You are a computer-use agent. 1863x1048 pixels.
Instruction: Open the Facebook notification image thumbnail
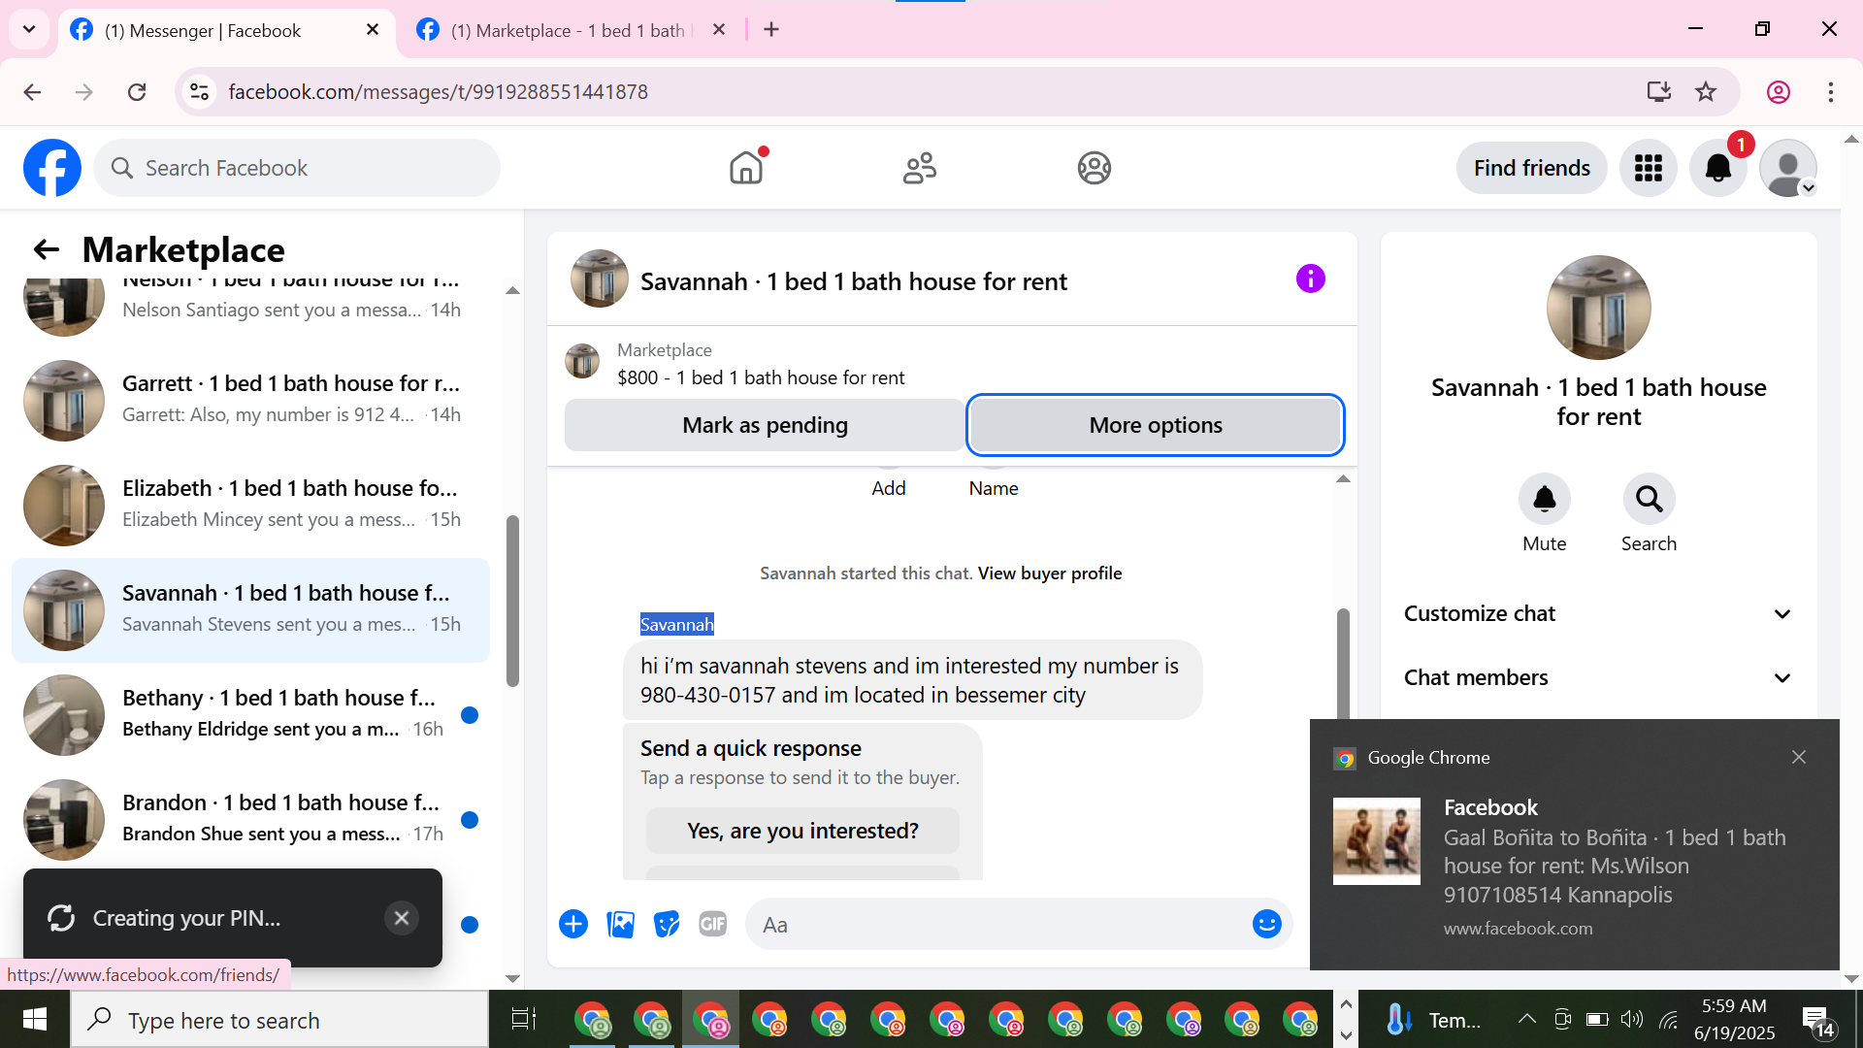click(1377, 840)
